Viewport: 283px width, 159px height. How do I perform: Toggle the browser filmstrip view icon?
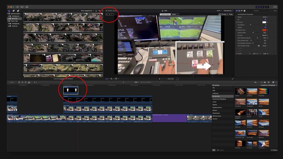click(x=96, y=11)
